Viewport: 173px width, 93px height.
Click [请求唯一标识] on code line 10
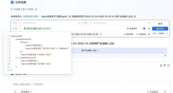click(44, 64)
